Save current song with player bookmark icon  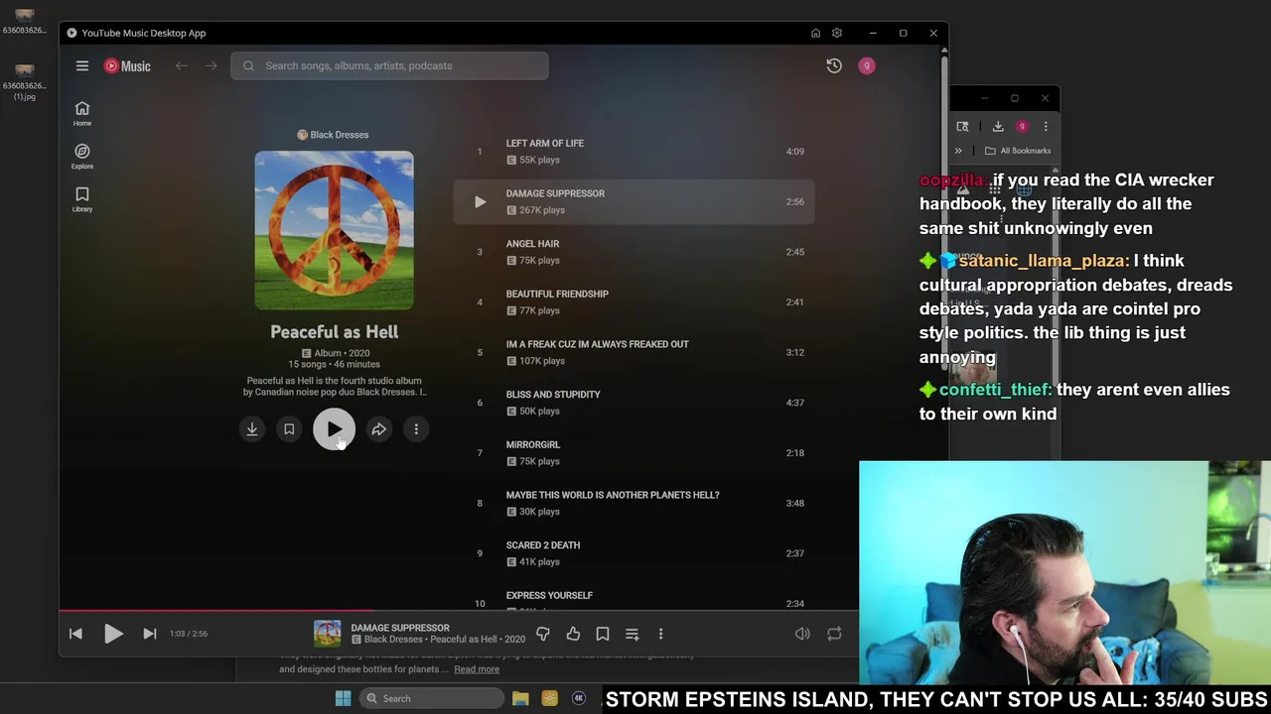pyautogui.click(x=602, y=634)
